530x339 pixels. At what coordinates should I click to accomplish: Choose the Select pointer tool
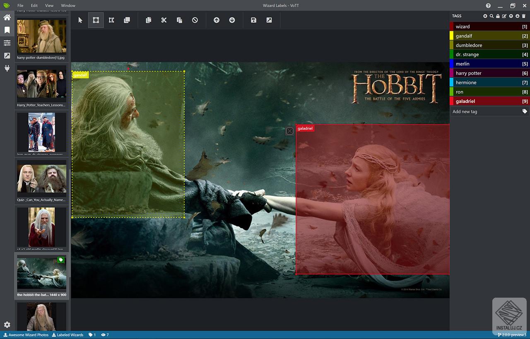click(80, 20)
